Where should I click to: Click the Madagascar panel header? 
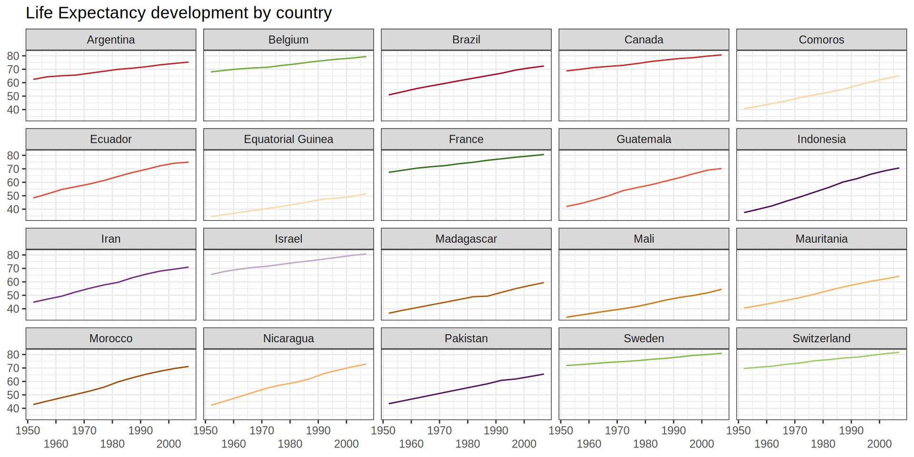pyautogui.click(x=466, y=239)
